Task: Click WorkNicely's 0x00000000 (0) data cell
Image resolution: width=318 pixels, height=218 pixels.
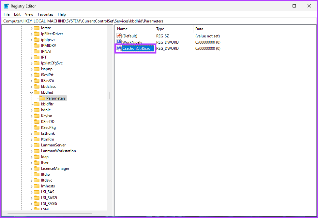Action: point(208,42)
